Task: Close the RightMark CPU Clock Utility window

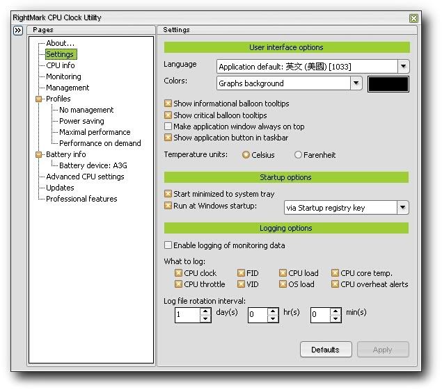Action: 413,18
